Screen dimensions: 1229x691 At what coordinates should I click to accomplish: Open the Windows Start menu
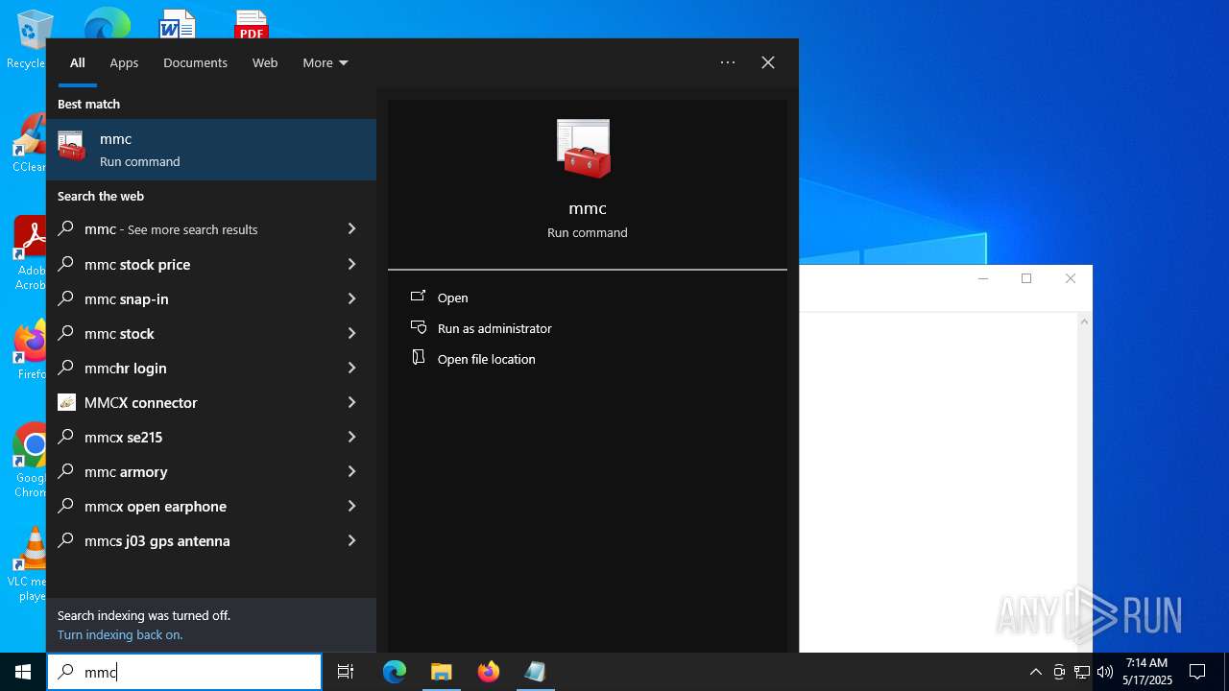pos(23,672)
